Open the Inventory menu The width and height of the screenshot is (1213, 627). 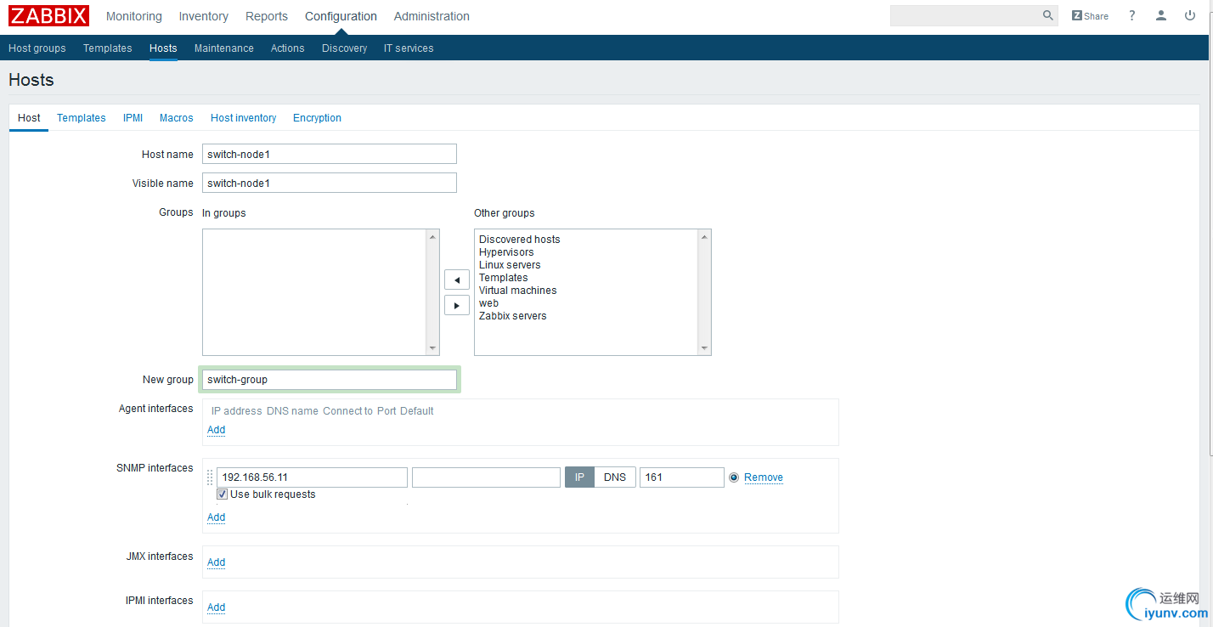coord(204,16)
